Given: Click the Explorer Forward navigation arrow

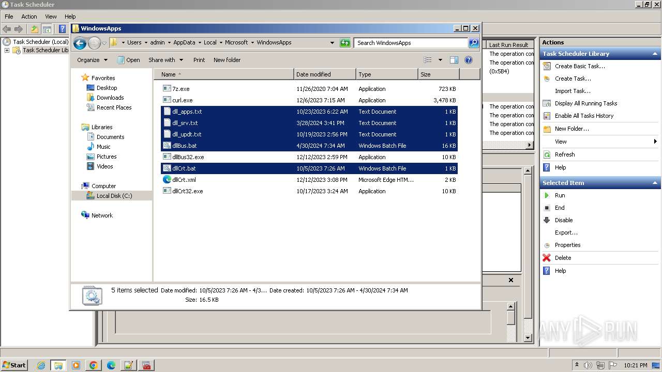Looking at the screenshot, I should tap(94, 43).
